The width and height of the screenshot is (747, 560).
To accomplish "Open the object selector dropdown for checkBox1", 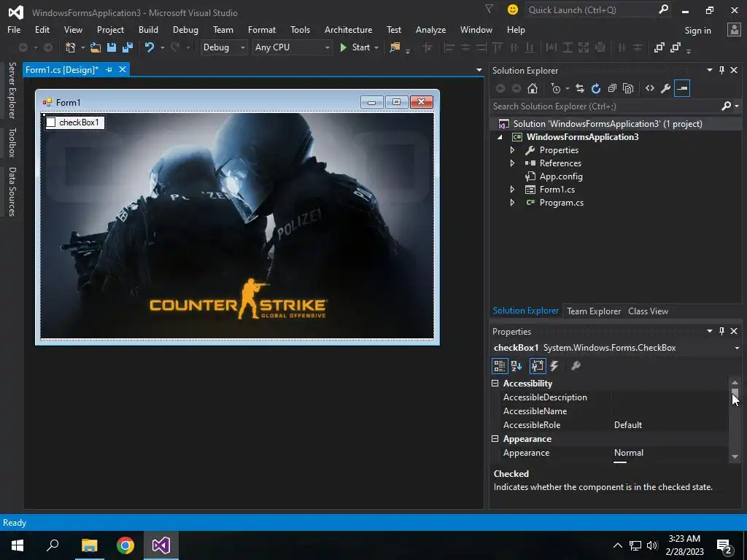I will click(x=737, y=348).
